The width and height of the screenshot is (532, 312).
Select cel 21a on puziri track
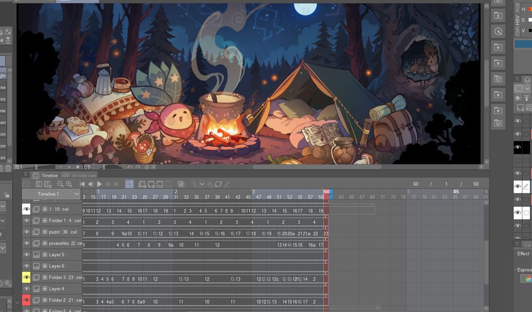click(x=307, y=234)
